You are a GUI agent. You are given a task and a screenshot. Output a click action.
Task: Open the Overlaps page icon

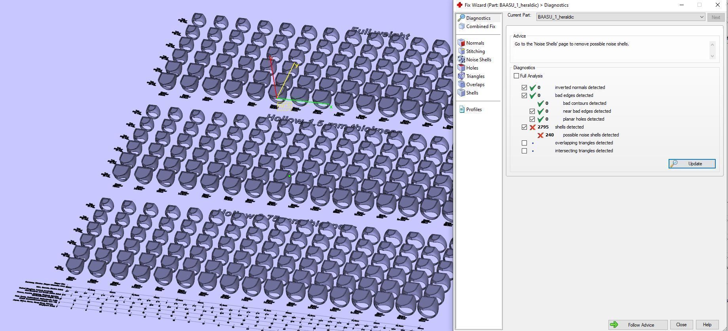coord(461,84)
